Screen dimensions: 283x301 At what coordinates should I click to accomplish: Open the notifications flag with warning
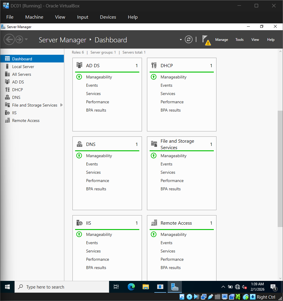pyautogui.click(x=206, y=40)
